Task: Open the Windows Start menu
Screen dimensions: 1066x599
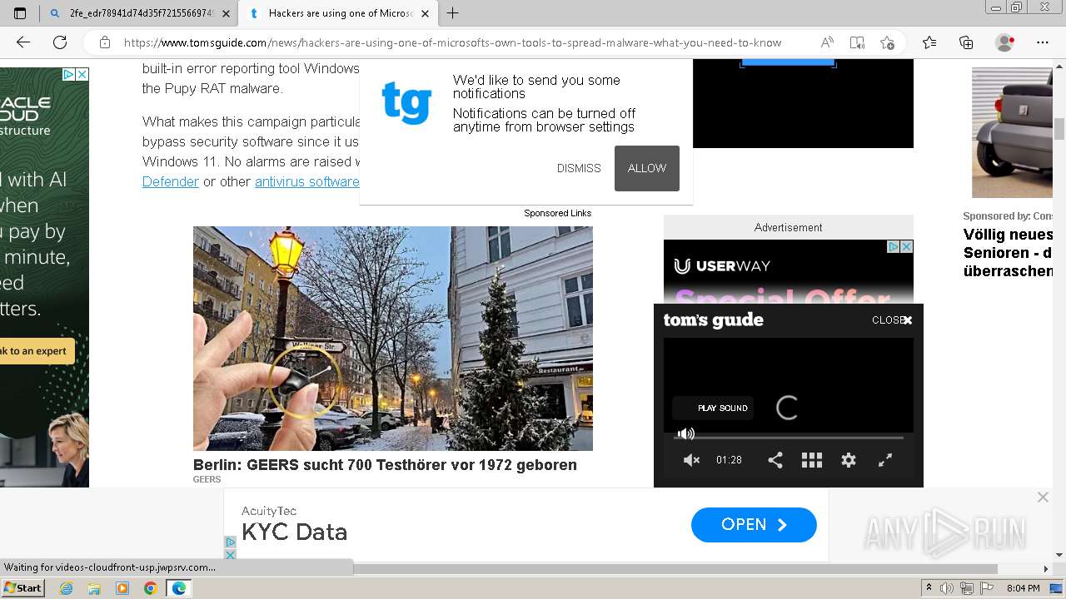Action: [x=22, y=588]
